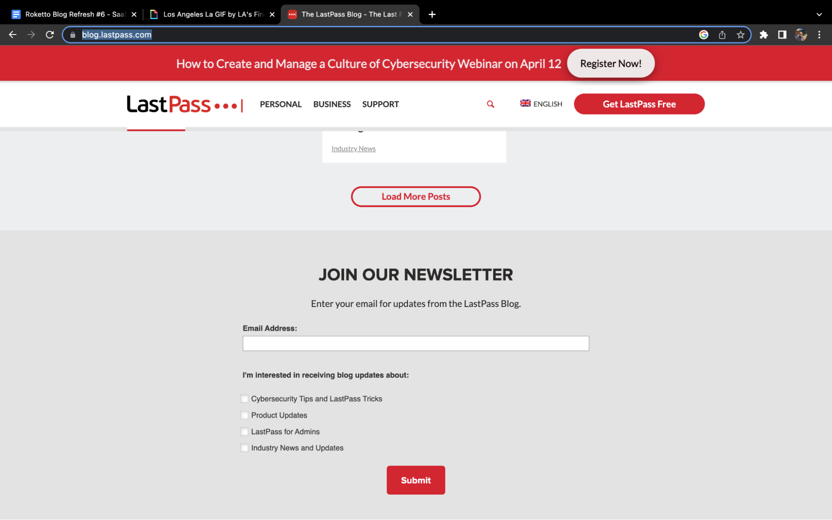
Task: Expand BUSINESS navigation menu
Action: 331,104
